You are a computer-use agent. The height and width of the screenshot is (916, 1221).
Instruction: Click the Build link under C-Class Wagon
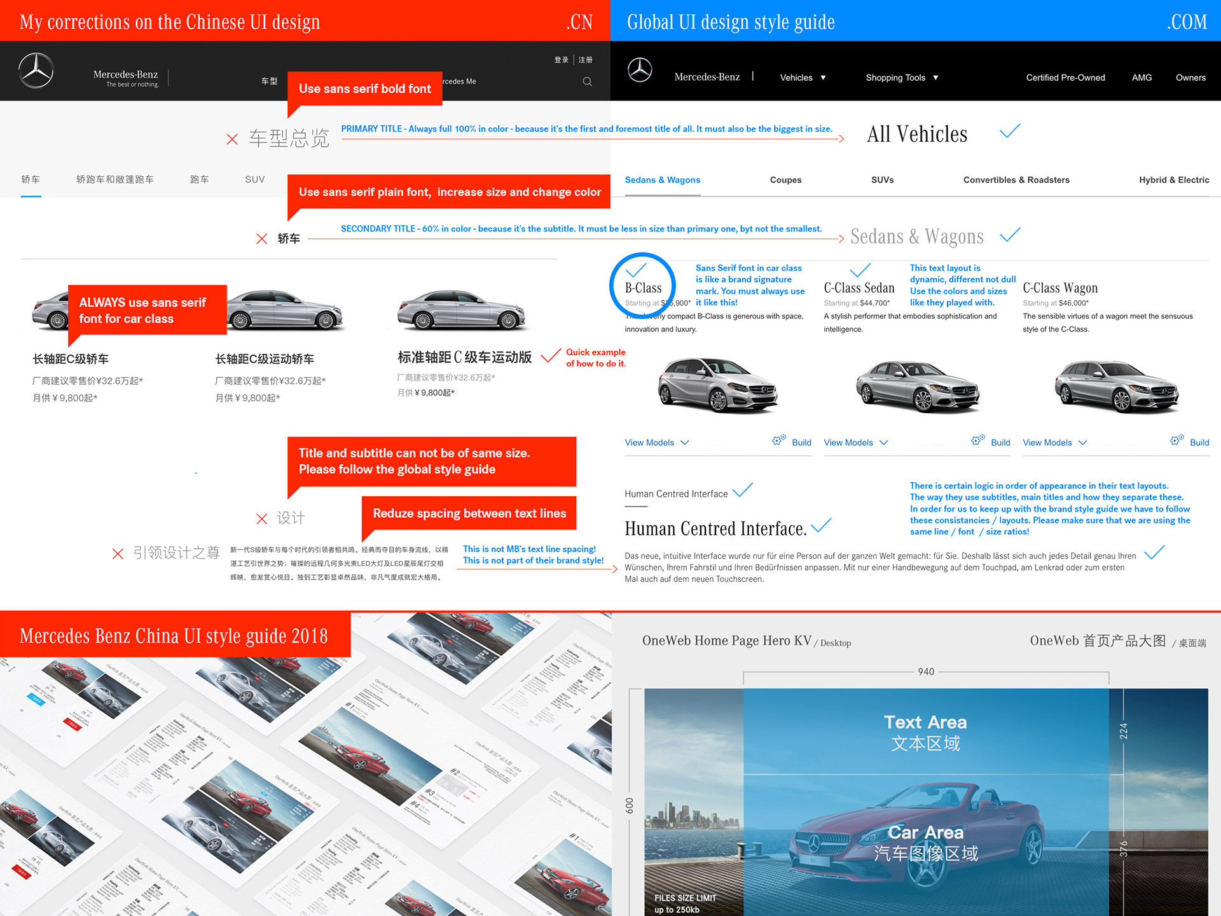click(1199, 443)
